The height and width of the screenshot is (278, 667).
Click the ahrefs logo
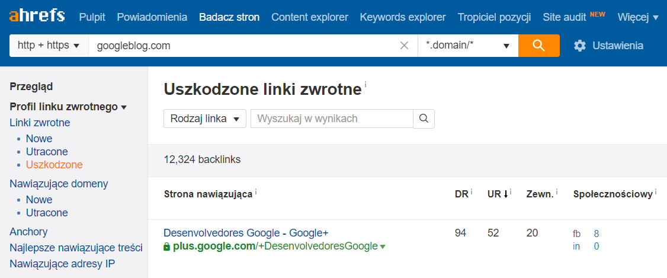(x=37, y=17)
